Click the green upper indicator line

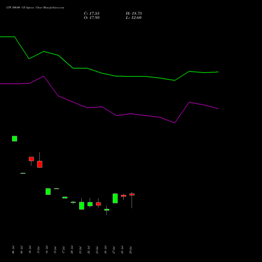coord(109,75)
